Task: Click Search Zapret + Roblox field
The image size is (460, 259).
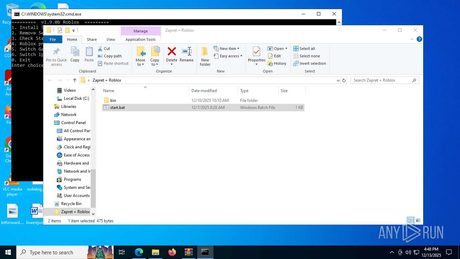Action: (385, 80)
